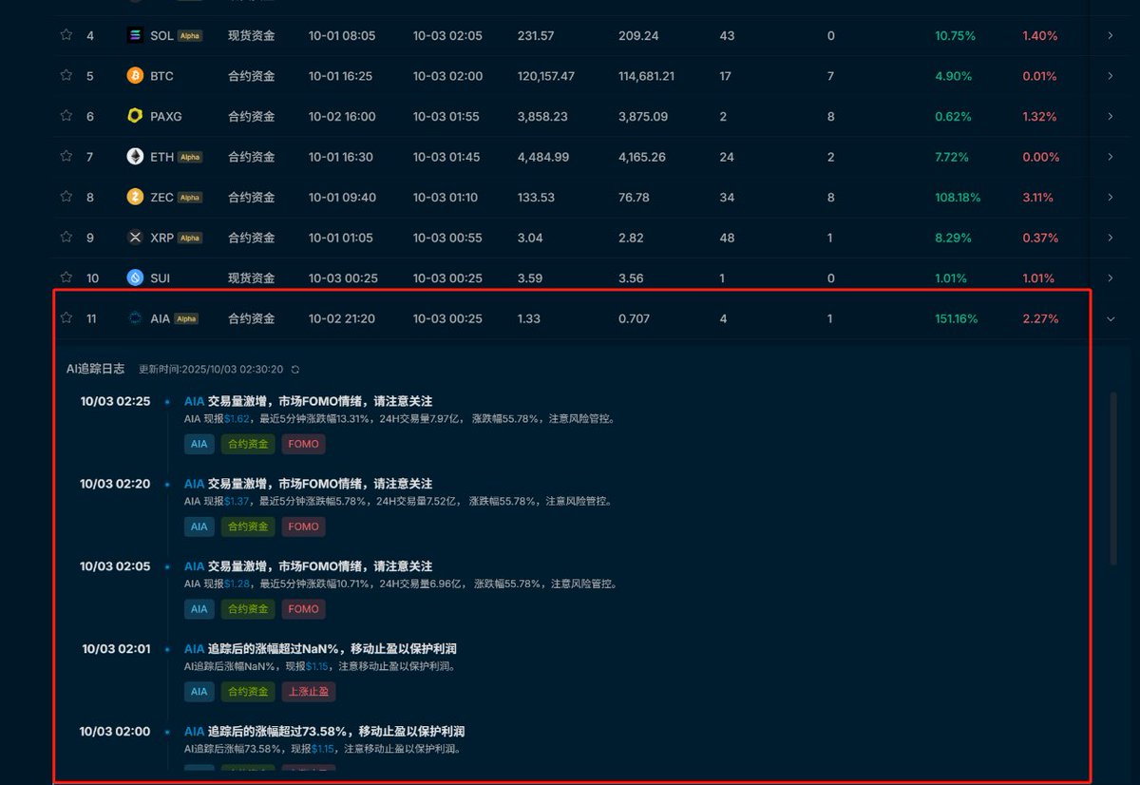This screenshot has height=785, width=1140.
Task: Click FOMO tag in the 02:05 log entry
Action: tap(303, 609)
